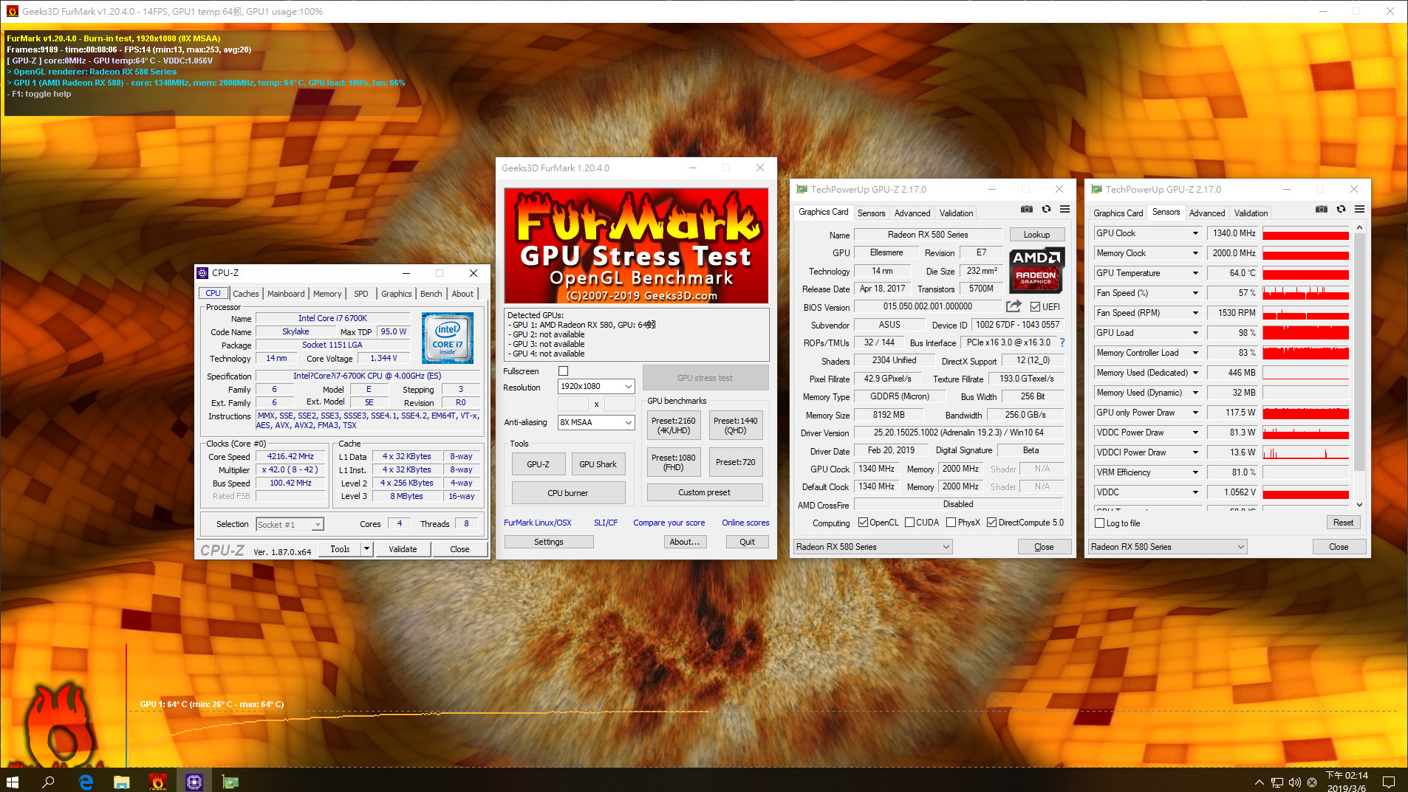Open hamburger menu in GPU-Z Sensors window
This screenshot has height=792, width=1408.
click(1359, 210)
